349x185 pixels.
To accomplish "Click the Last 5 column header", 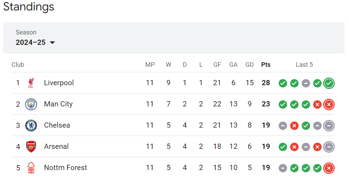I will click(304, 65).
